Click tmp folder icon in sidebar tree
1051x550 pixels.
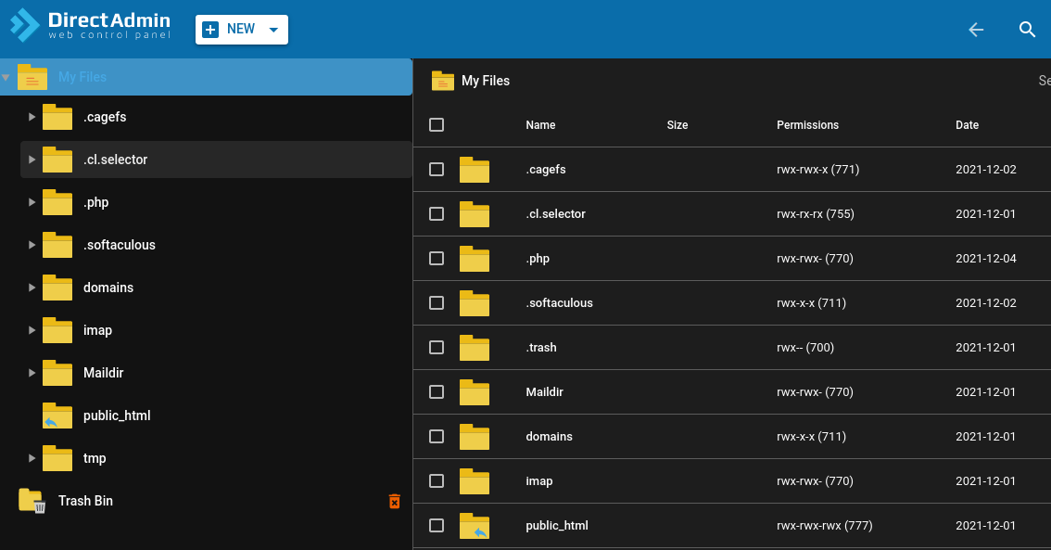(57, 458)
